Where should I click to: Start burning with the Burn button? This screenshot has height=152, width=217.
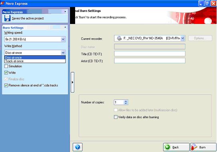point(203,147)
